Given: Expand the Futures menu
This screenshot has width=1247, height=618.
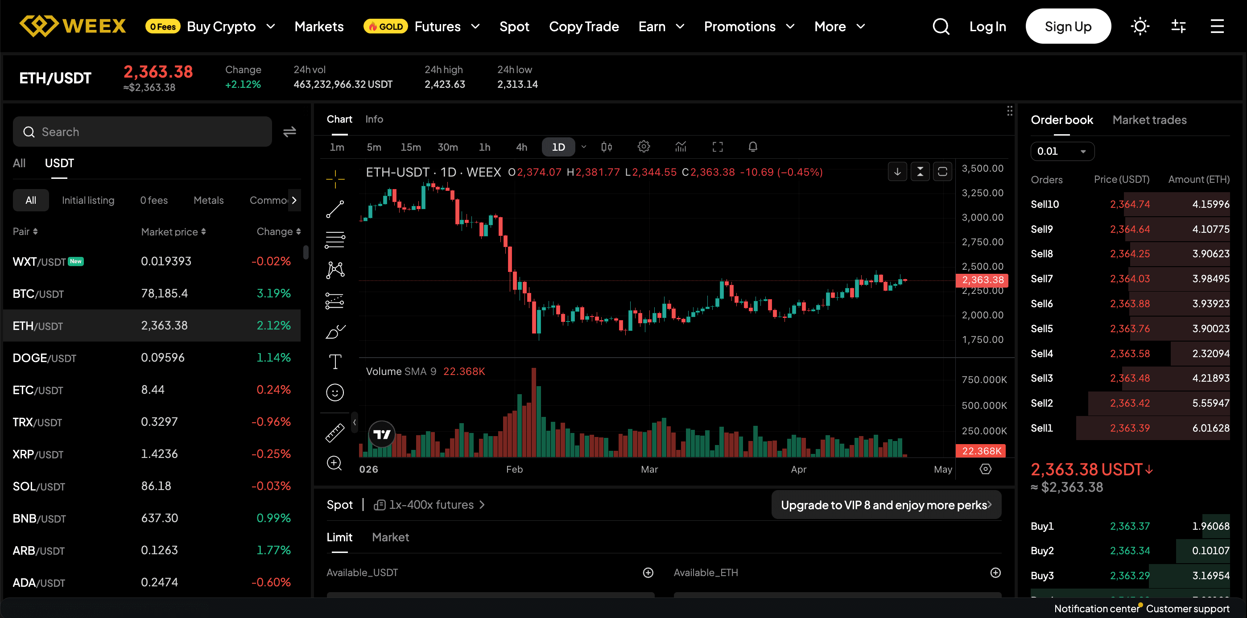Looking at the screenshot, I should (x=475, y=26).
